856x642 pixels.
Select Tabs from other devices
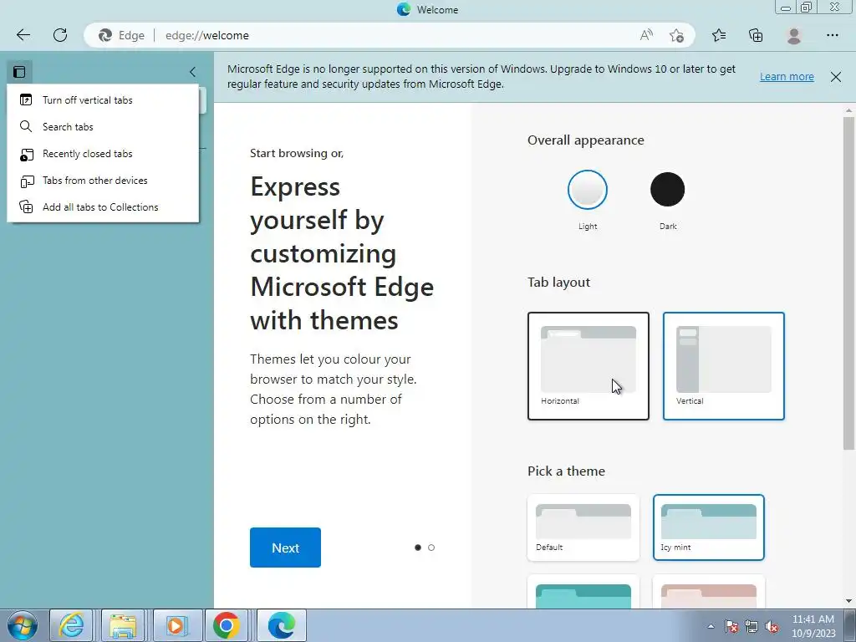[103, 181]
